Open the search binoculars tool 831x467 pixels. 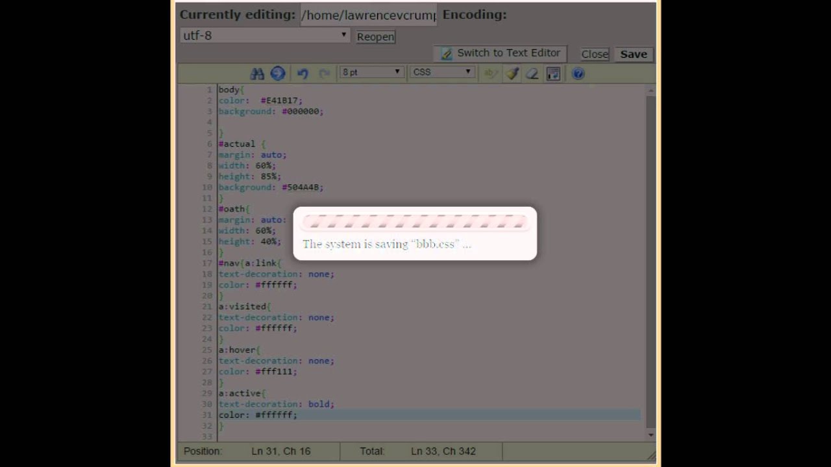click(257, 73)
